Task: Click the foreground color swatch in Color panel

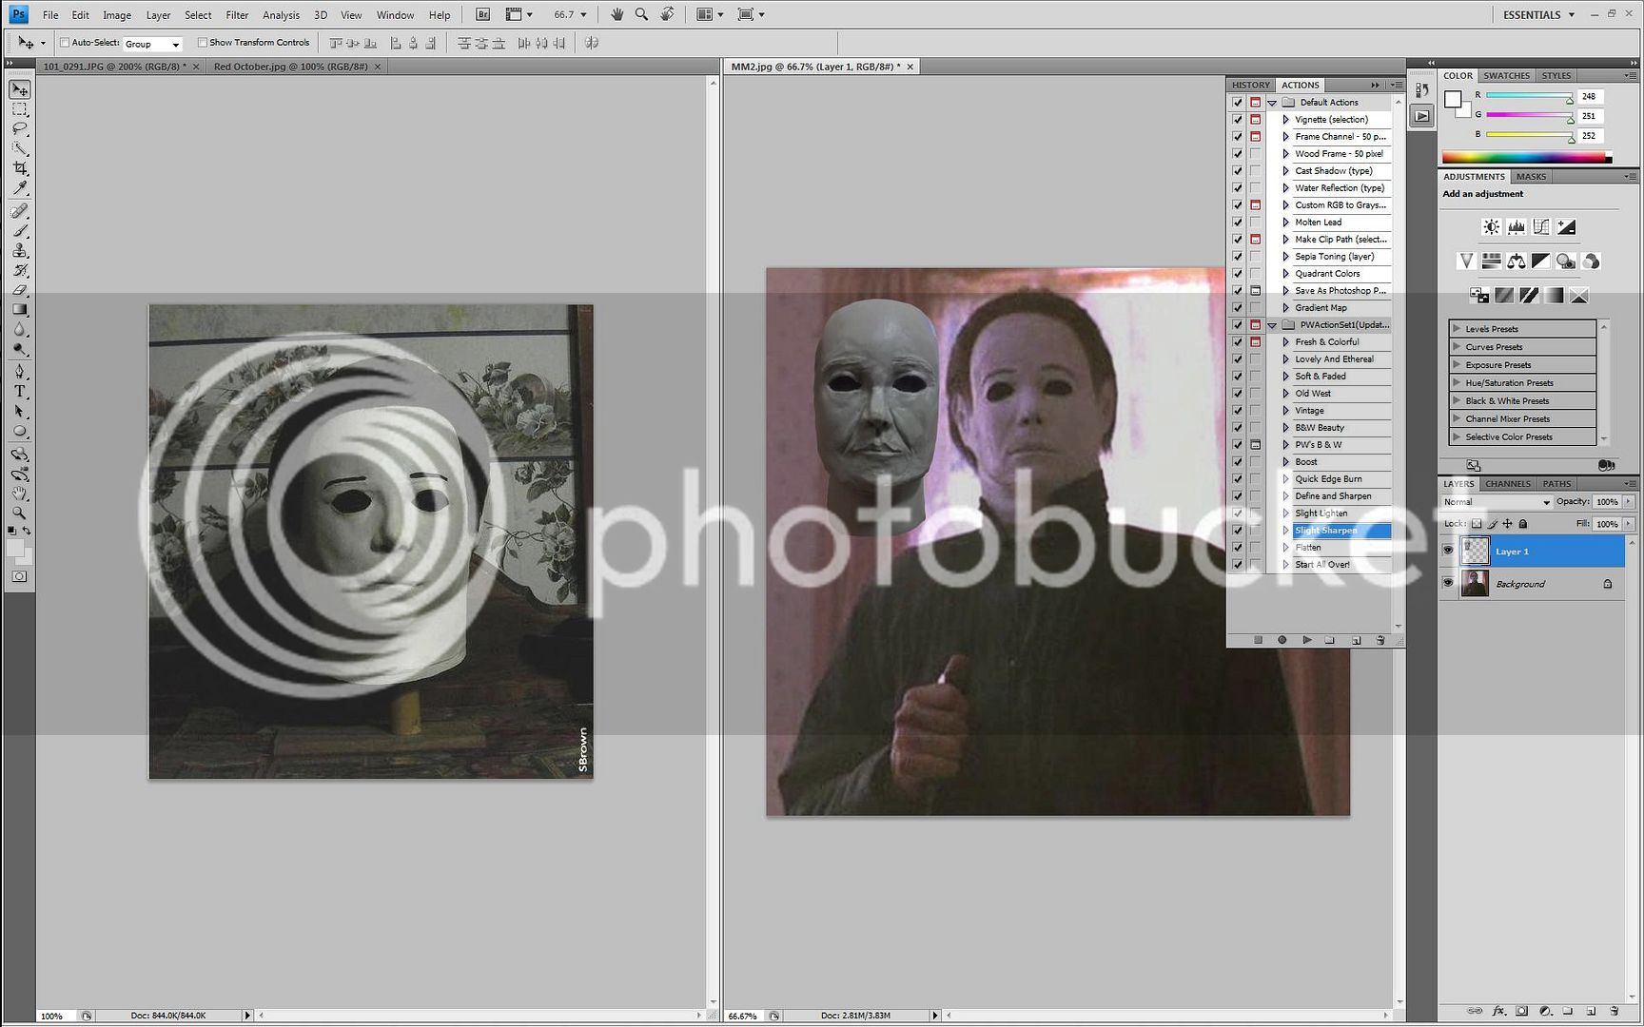Action: pos(1453,99)
